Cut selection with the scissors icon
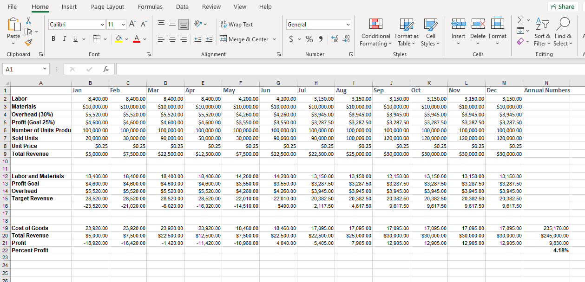The image size is (585, 282). (28, 21)
